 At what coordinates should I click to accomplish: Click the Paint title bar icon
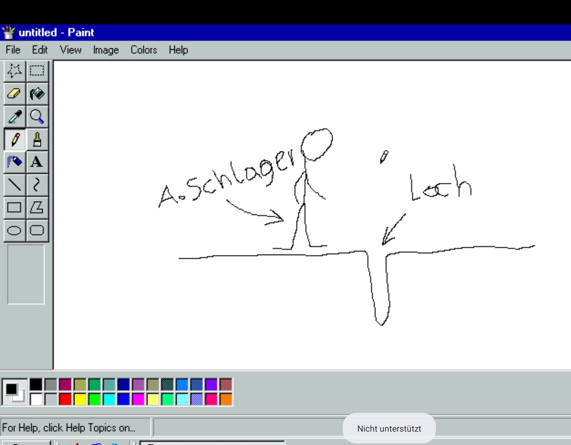click(9, 32)
